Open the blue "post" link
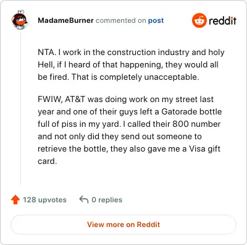Image resolution: width=247 pixels, height=245 pixels. pyautogui.click(x=156, y=20)
